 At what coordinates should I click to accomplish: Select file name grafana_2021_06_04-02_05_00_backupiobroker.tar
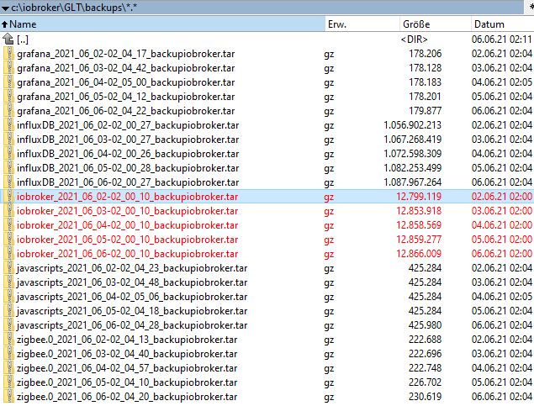[x=125, y=82]
